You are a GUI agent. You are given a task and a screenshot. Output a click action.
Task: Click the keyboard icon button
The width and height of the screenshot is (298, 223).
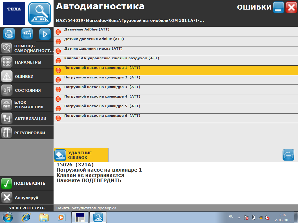click(x=288, y=155)
